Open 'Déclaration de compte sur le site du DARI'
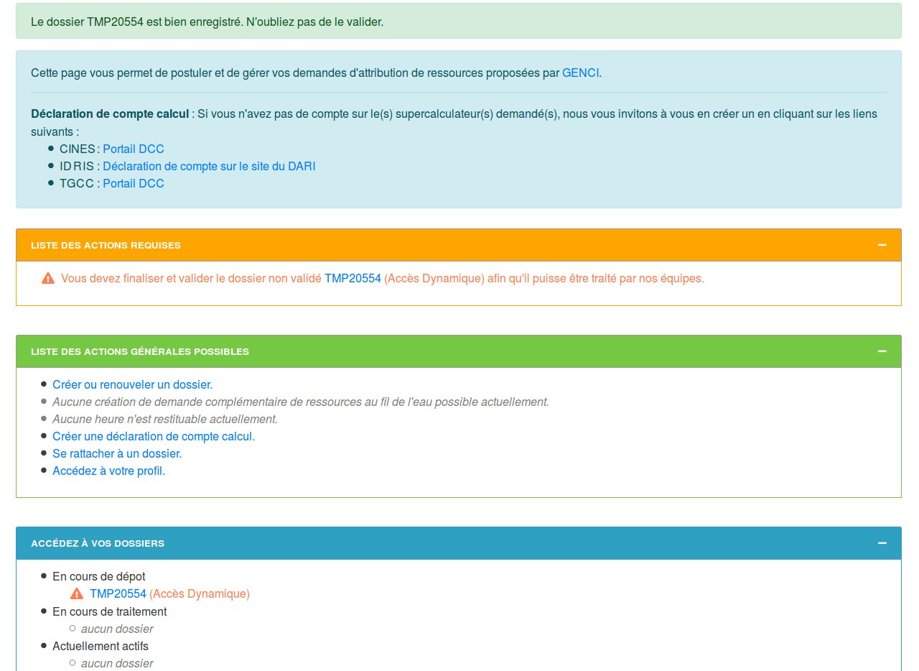Viewport: 919px width, 671px height. tap(210, 166)
